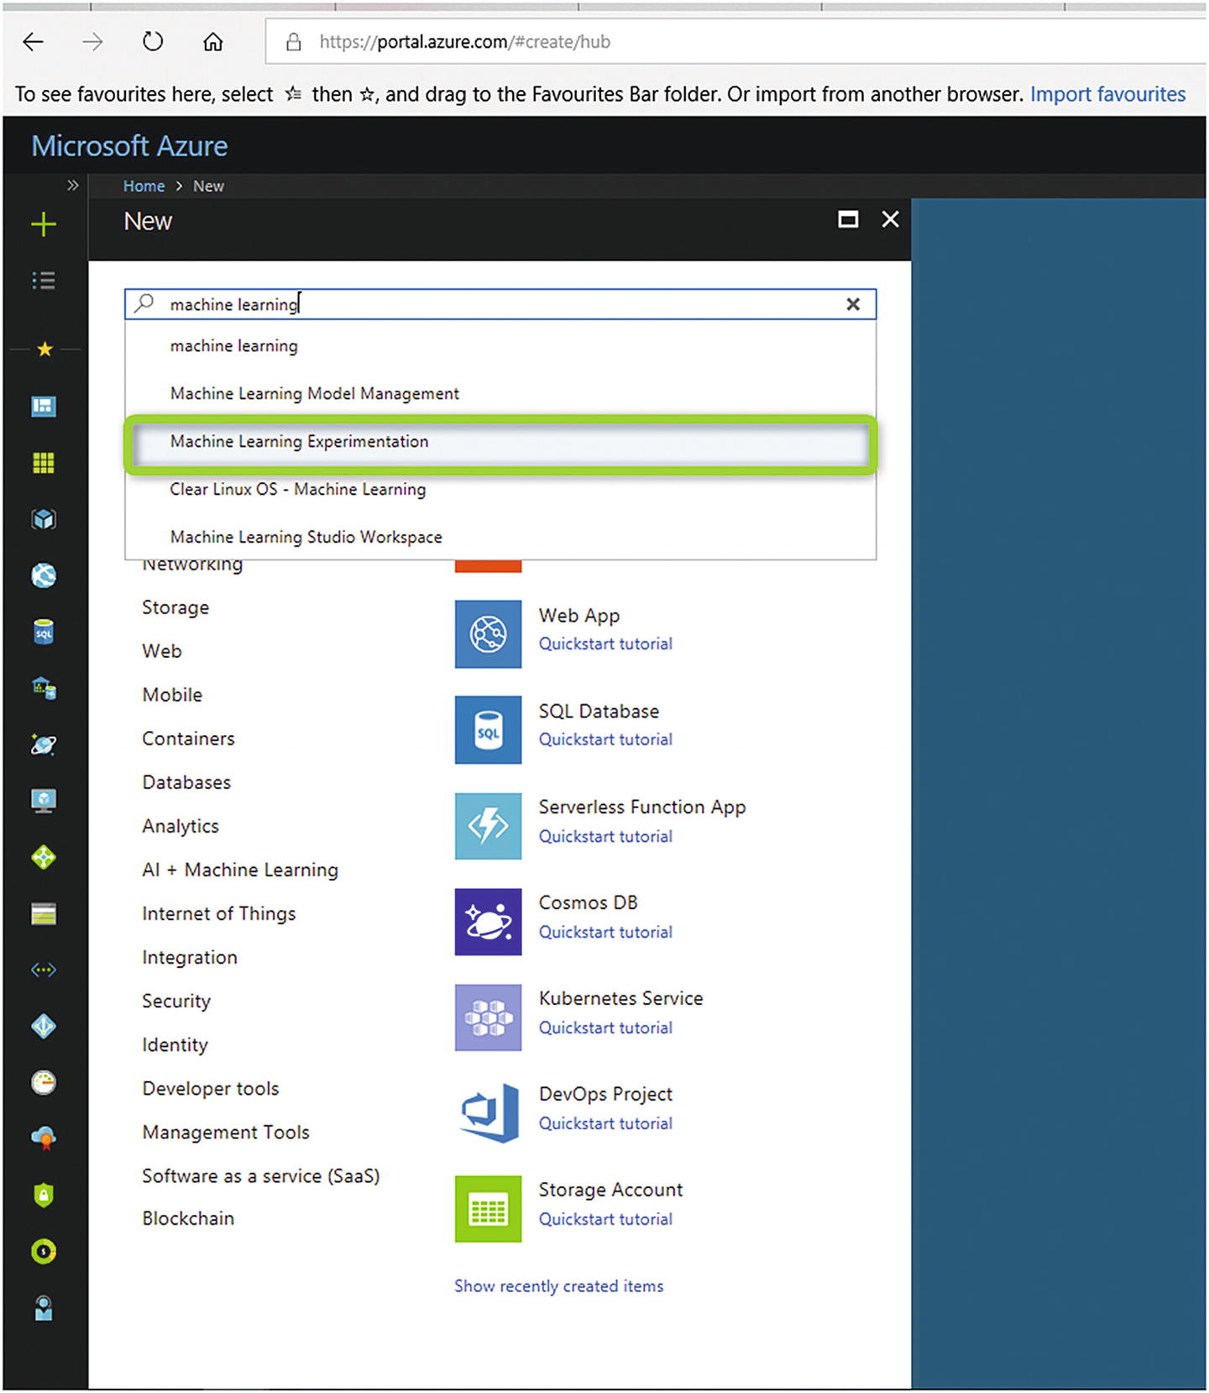Expand the left sidebar with double chevron
This screenshot has height=1393, width=1209.
[x=73, y=186]
